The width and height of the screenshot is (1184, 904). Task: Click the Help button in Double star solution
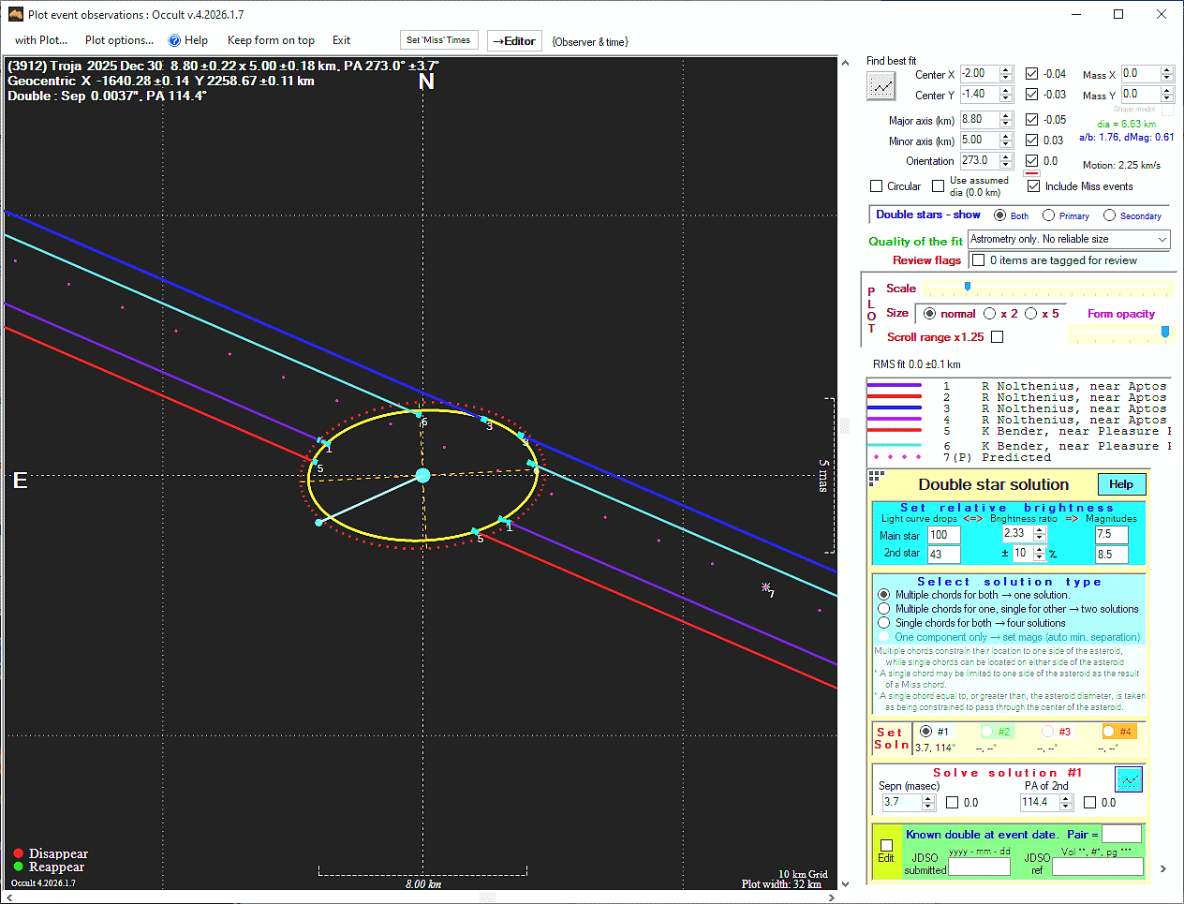pyautogui.click(x=1121, y=484)
